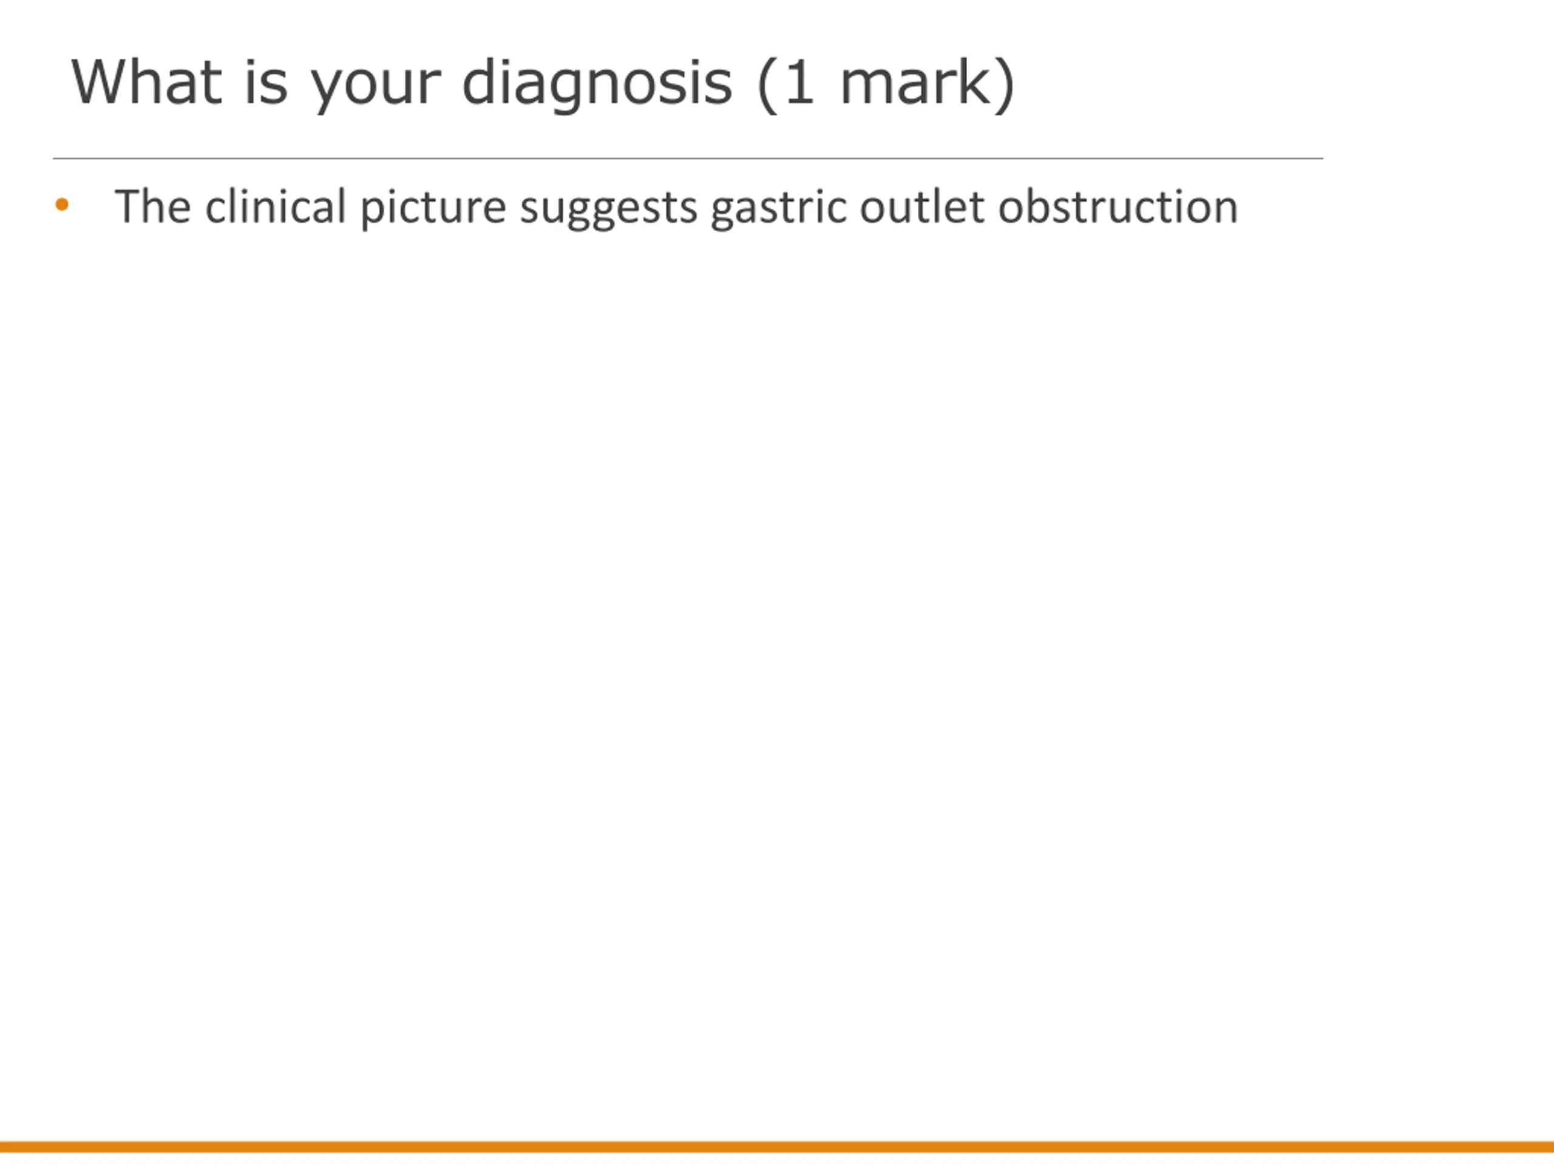Screen dimensions: 1554x1165
Task: Select the orange bullet point marker
Action: 62,204
